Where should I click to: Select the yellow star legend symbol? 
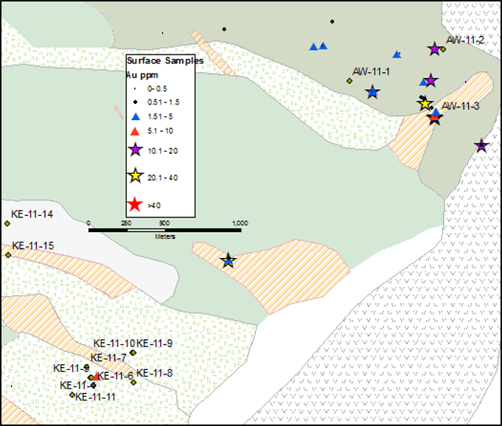point(135,175)
